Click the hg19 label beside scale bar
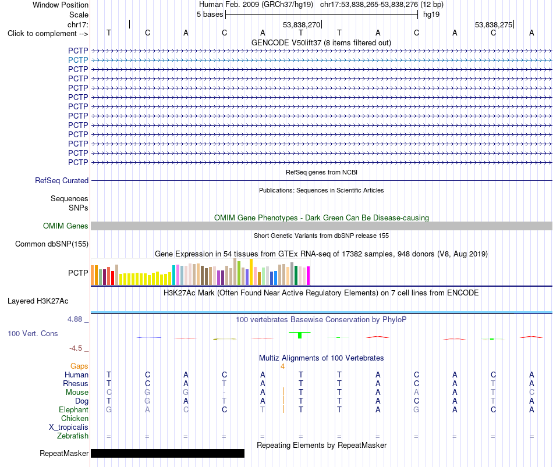553x467 pixels. pos(431,15)
